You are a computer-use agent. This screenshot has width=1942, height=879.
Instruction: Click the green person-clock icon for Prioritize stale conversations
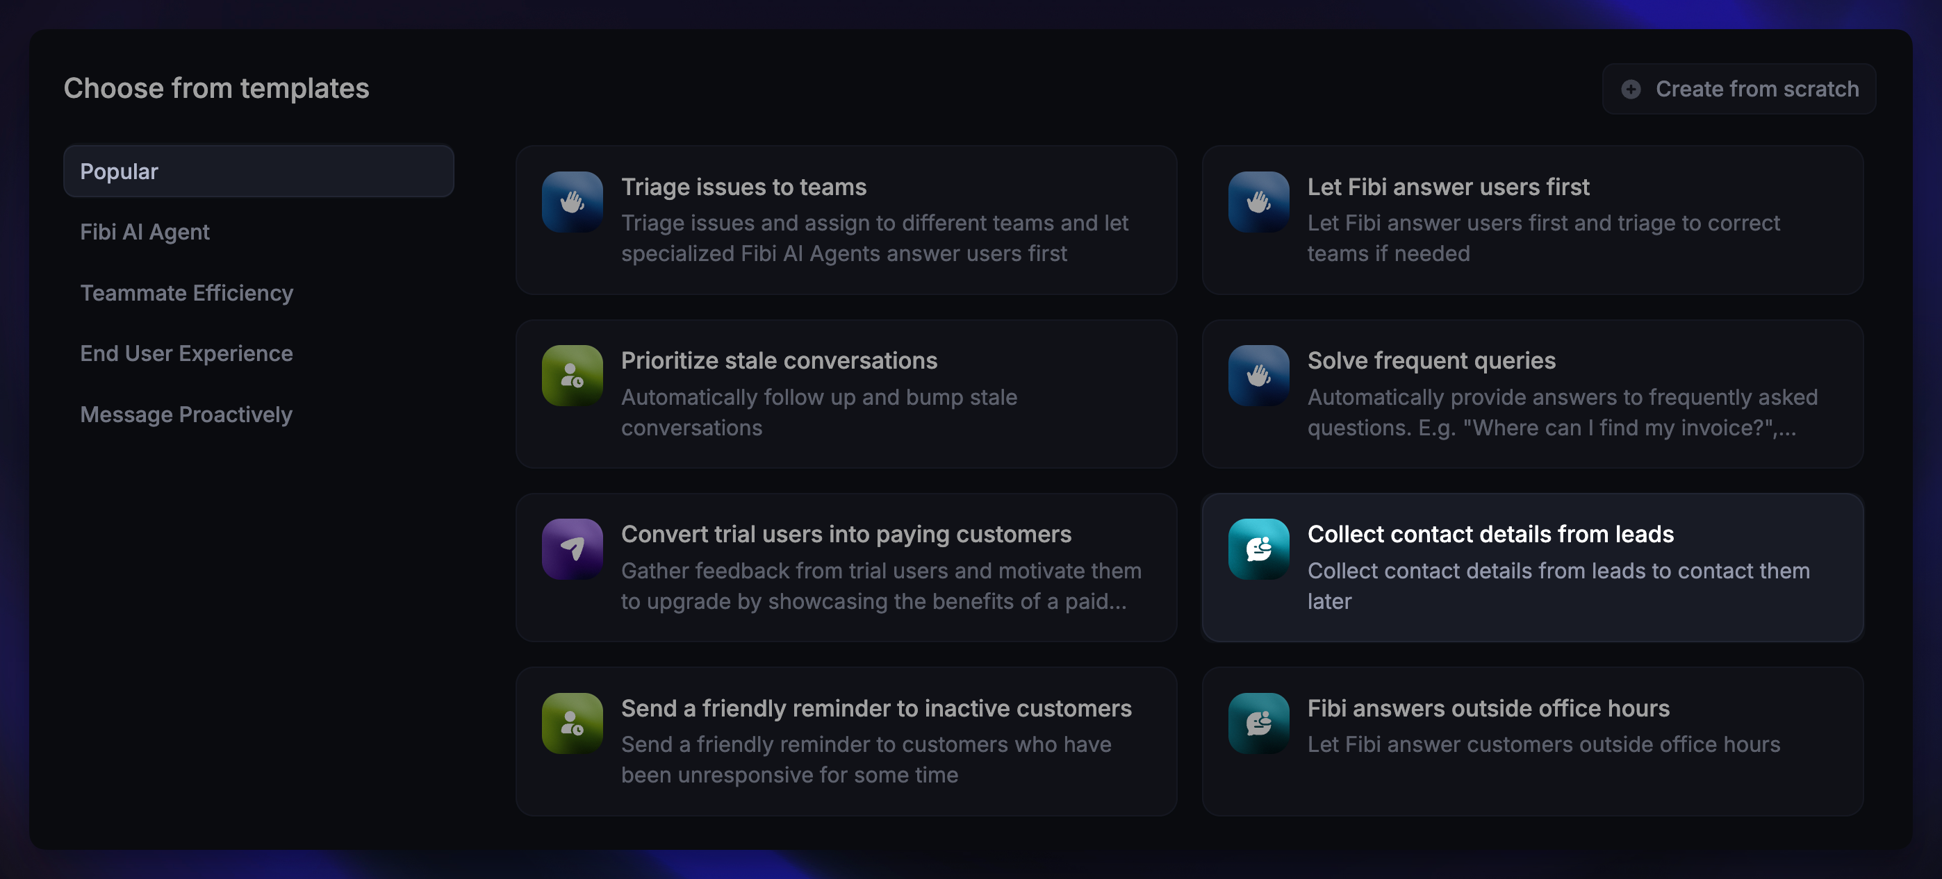573,376
